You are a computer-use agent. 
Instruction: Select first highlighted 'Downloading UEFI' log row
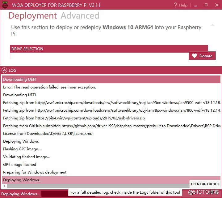111,80
